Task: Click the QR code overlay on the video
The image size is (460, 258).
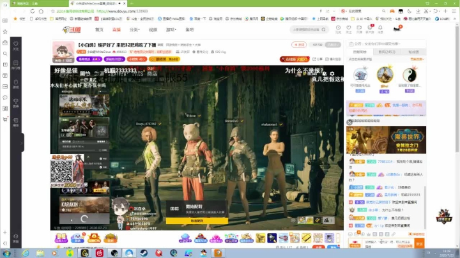Action: (x=61, y=172)
